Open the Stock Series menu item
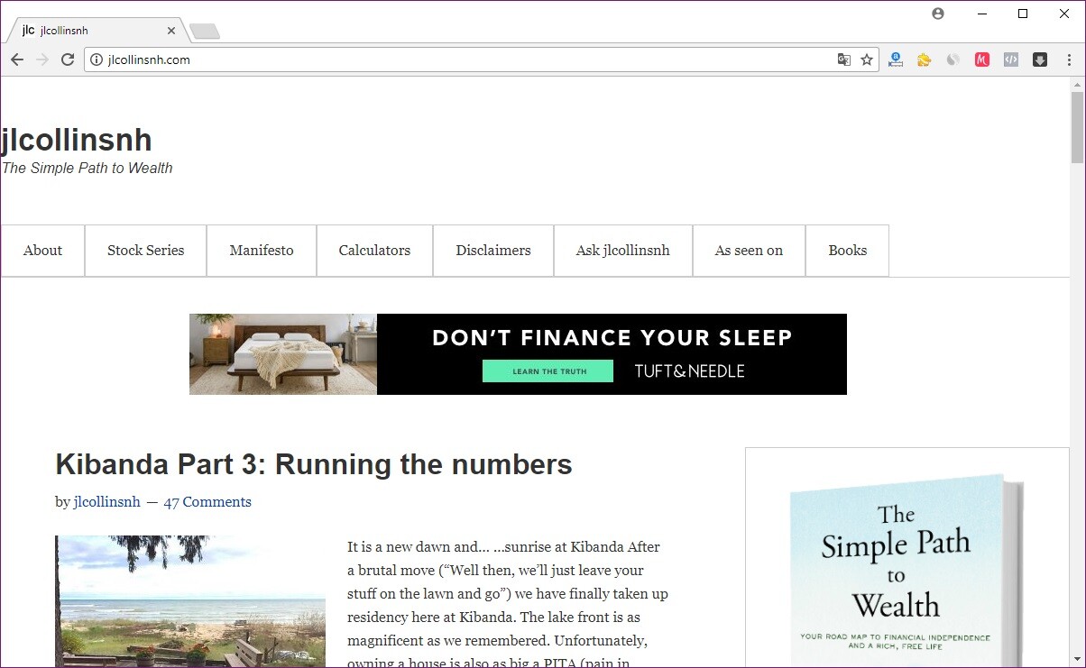The image size is (1086, 668). click(146, 251)
